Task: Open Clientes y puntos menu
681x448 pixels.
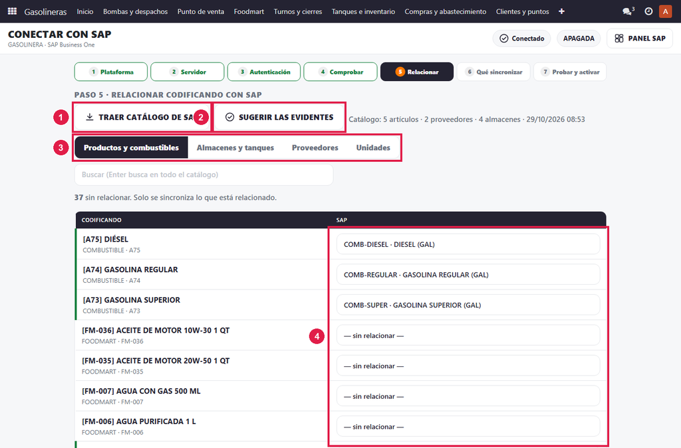Action: click(523, 12)
